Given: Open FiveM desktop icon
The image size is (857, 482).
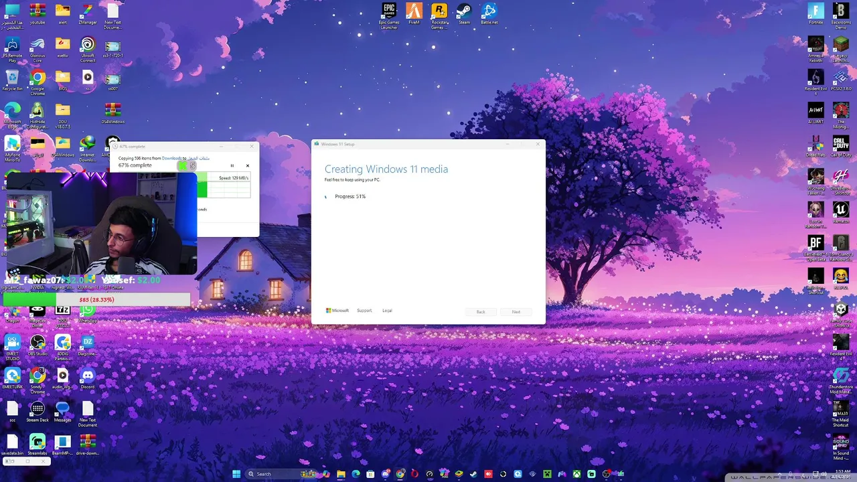Looking at the screenshot, I should [414, 14].
